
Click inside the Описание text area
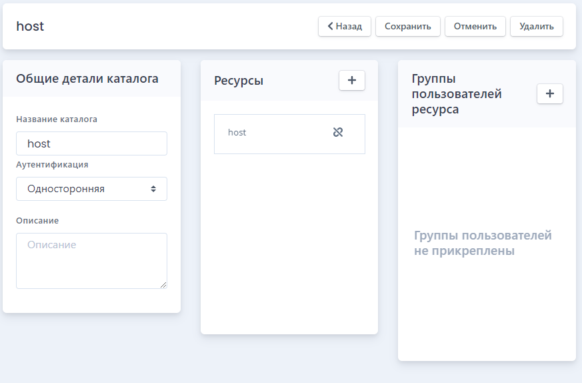tap(92, 261)
